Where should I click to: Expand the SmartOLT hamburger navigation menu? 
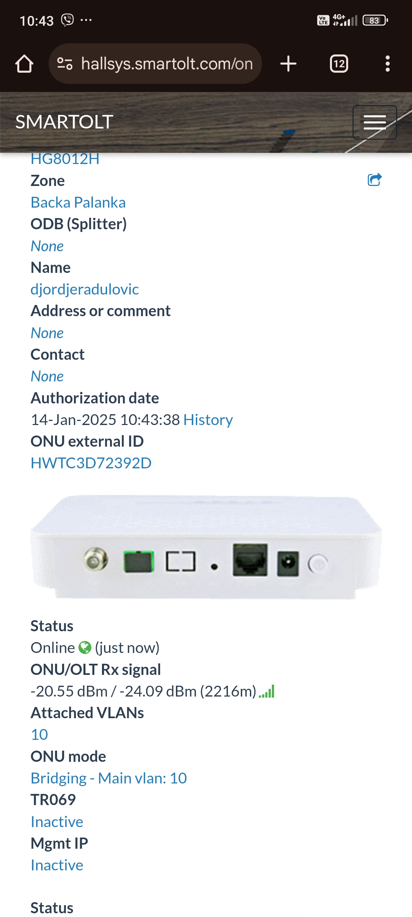point(375,122)
